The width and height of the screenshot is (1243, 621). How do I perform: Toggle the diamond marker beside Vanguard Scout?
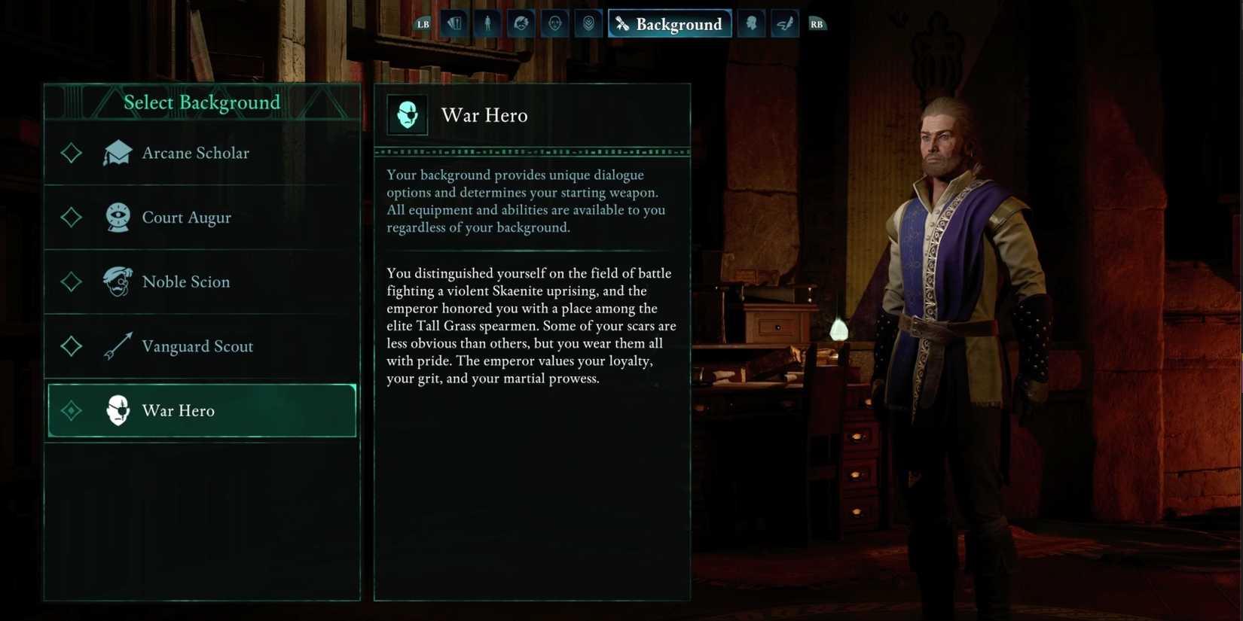[x=72, y=346]
